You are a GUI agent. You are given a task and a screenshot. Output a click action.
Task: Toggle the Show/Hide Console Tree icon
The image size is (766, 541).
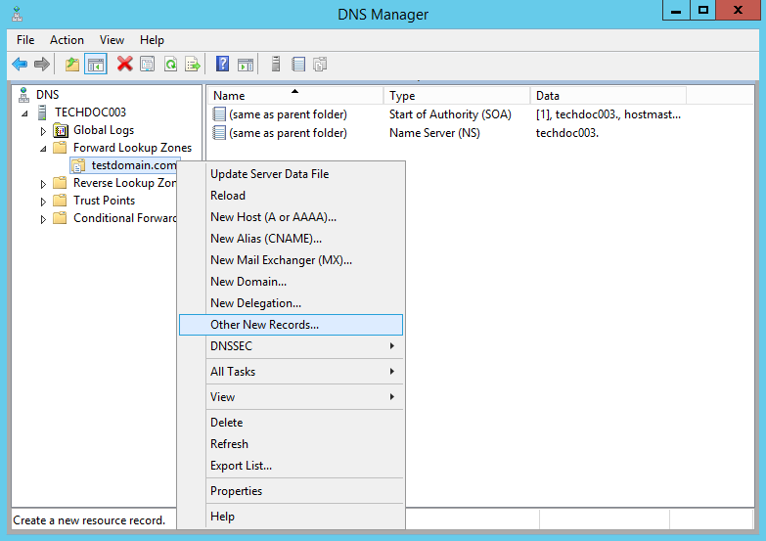click(x=96, y=64)
